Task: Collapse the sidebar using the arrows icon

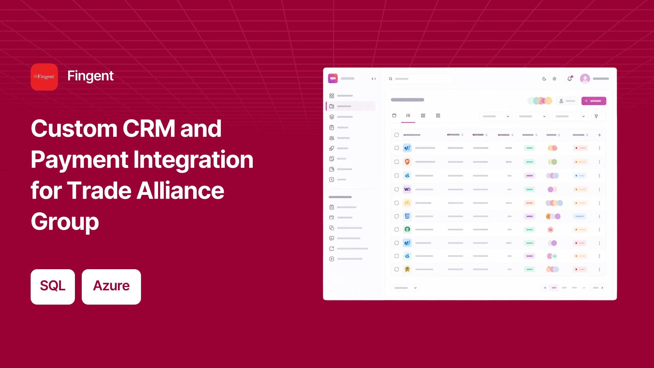Action: tap(374, 79)
